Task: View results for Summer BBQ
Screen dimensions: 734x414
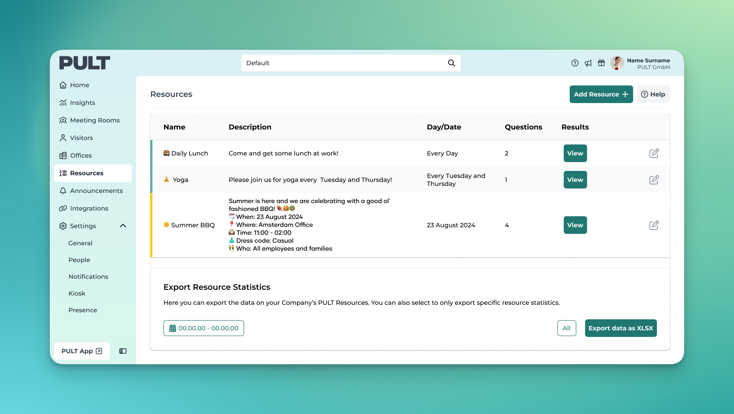Action: (x=575, y=225)
